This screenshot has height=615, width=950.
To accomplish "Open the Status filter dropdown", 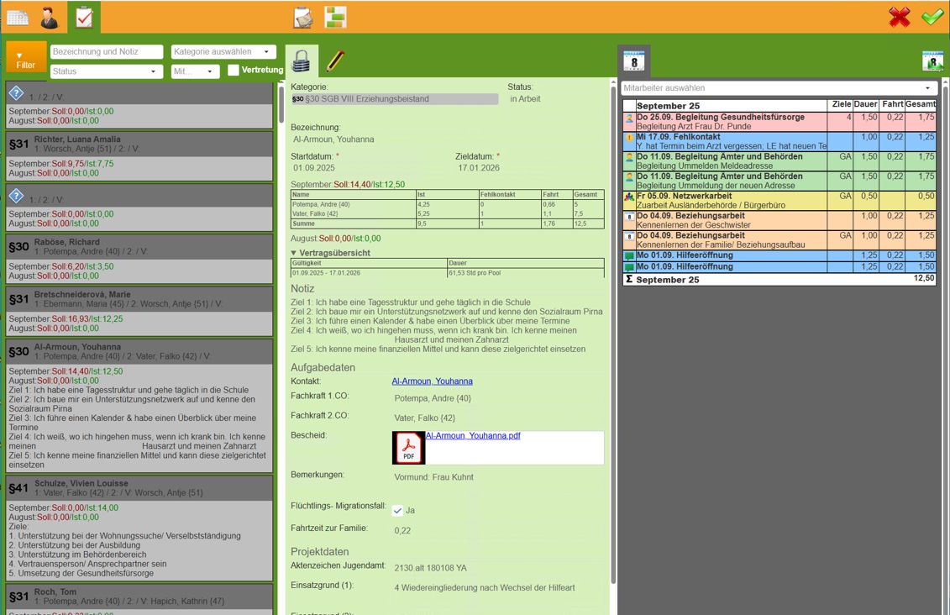I will tap(107, 71).
